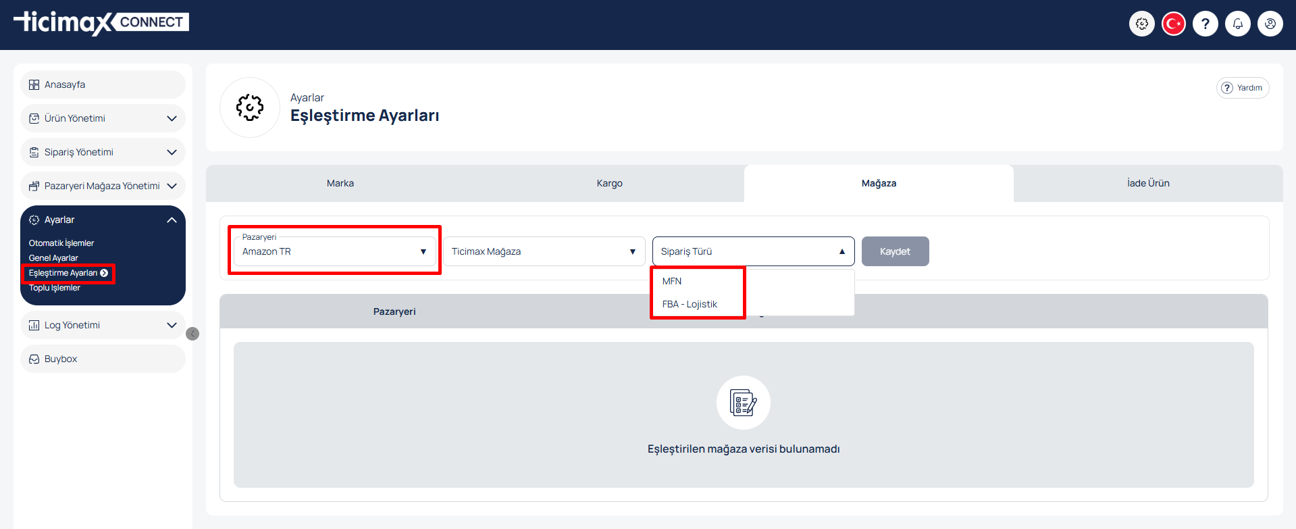Click the Turkish flag language icon
The height and width of the screenshot is (529, 1296).
(x=1174, y=24)
